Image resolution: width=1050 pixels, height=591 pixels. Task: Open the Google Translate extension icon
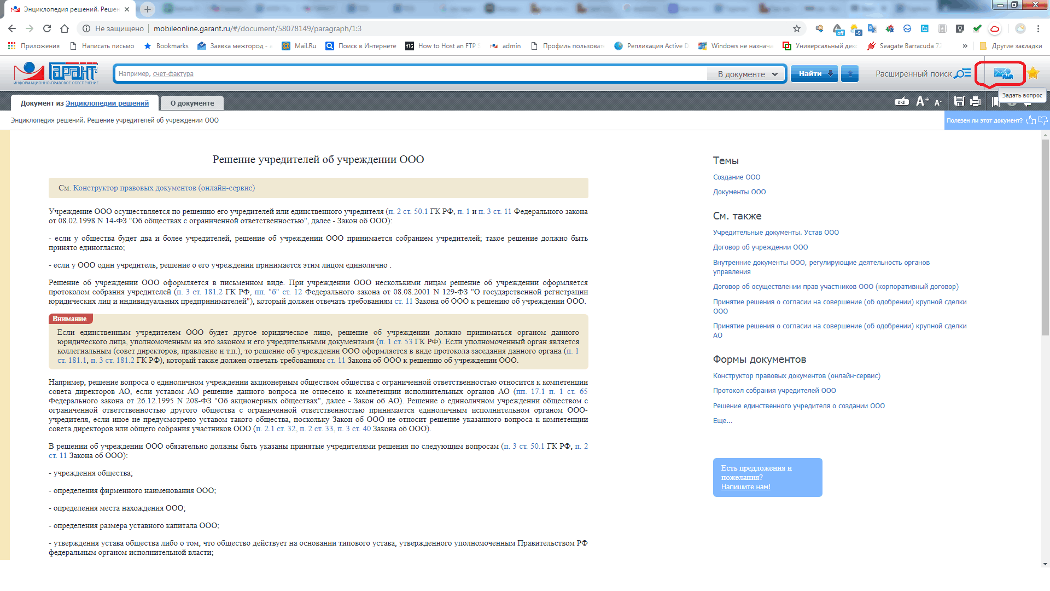[x=872, y=28]
